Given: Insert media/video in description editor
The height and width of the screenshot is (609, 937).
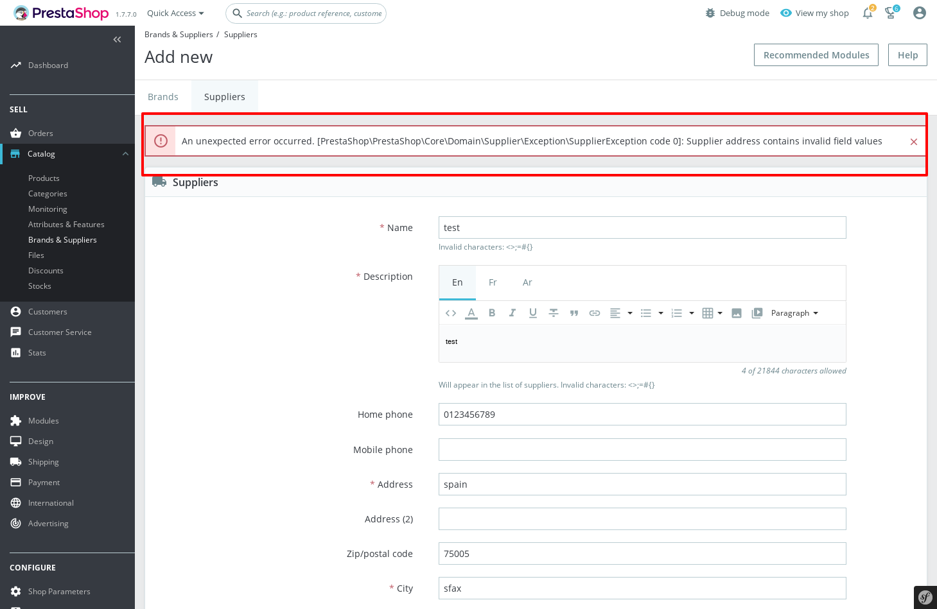Looking at the screenshot, I should 757,313.
